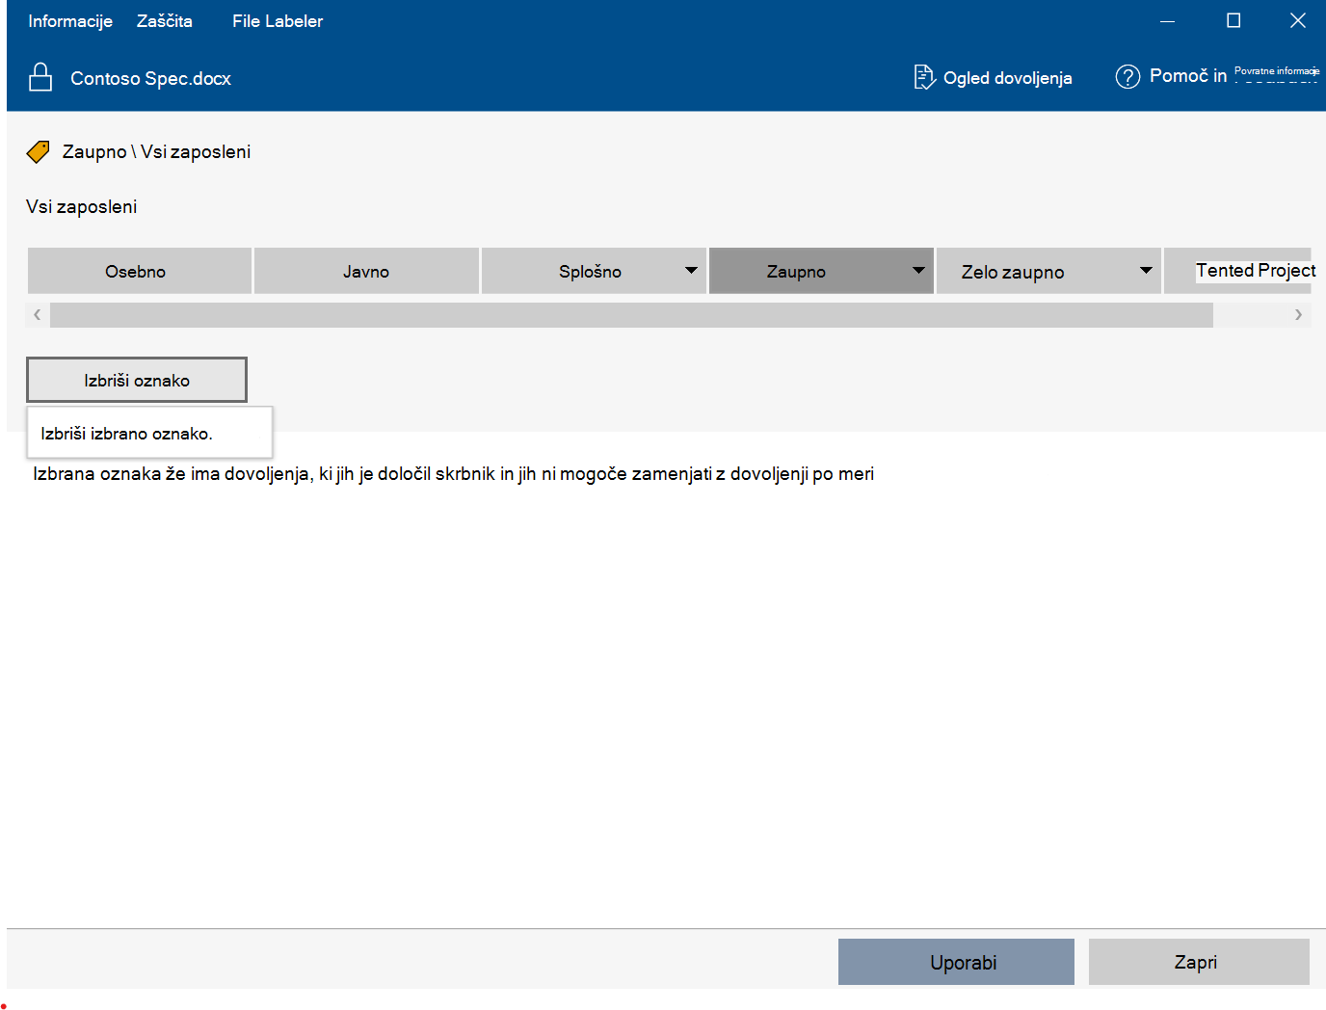Expand the Zelo zaupno dropdown arrow

1146,271
